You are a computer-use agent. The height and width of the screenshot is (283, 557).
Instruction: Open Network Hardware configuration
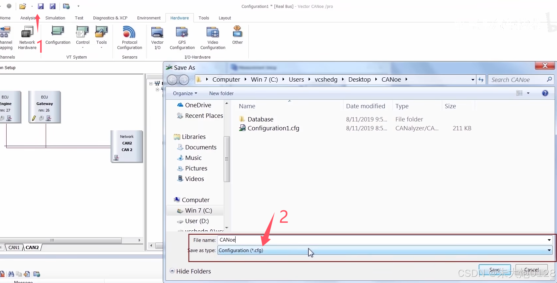[27, 38]
